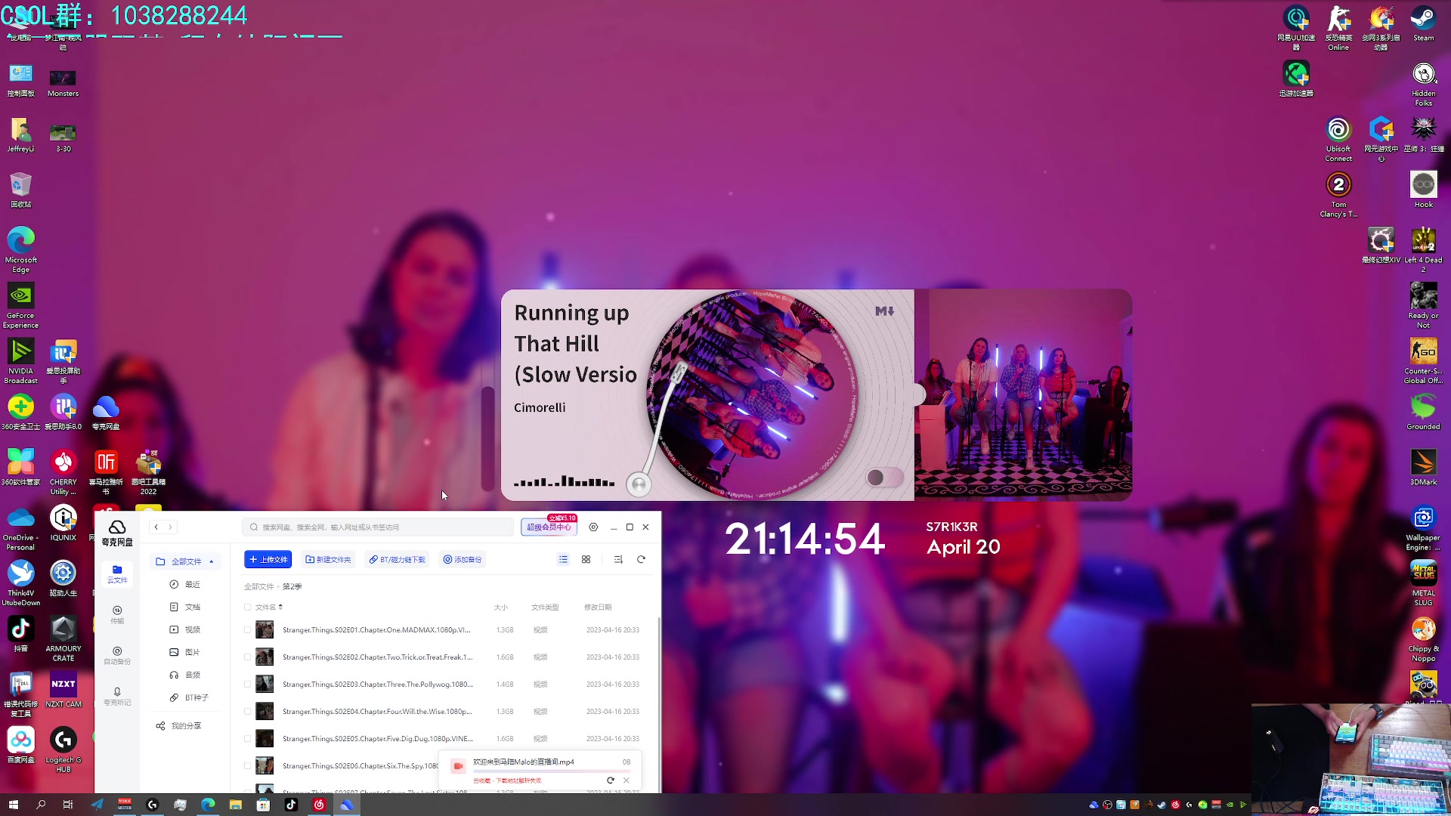This screenshot has height=816, width=1451.
Task: Switch to grid view icon
Action: point(586,559)
